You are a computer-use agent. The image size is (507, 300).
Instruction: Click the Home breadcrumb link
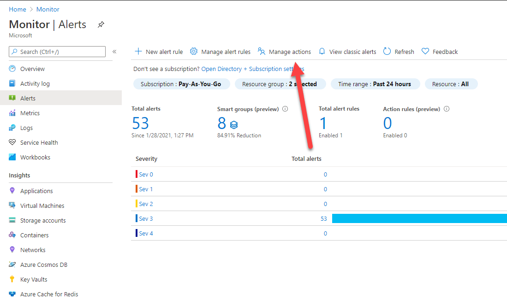[17, 9]
